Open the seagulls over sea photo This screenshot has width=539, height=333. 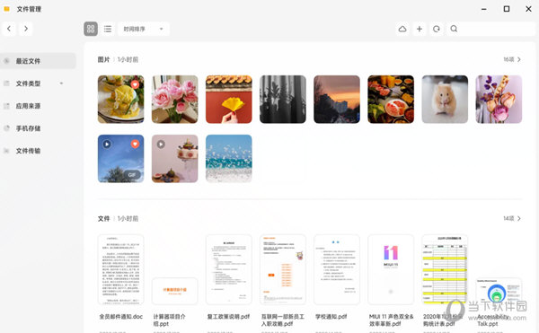click(x=228, y=159)
